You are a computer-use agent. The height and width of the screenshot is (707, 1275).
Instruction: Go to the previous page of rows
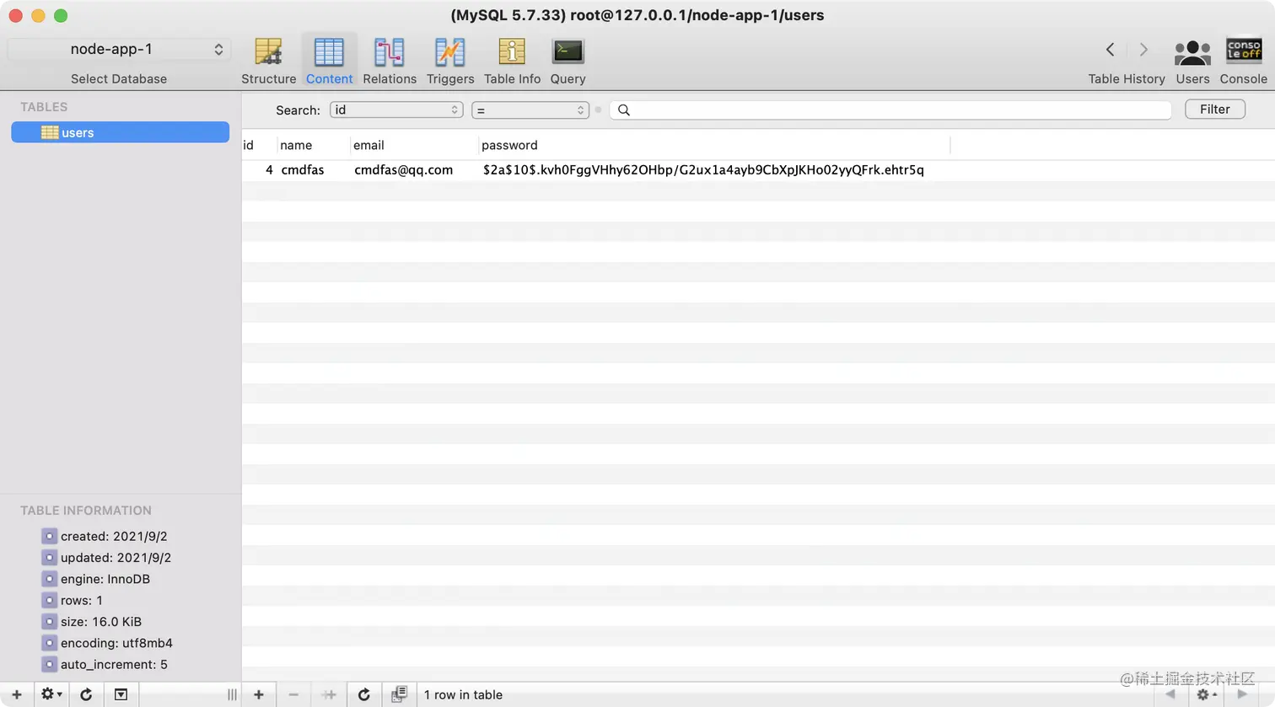point(1170,694)
